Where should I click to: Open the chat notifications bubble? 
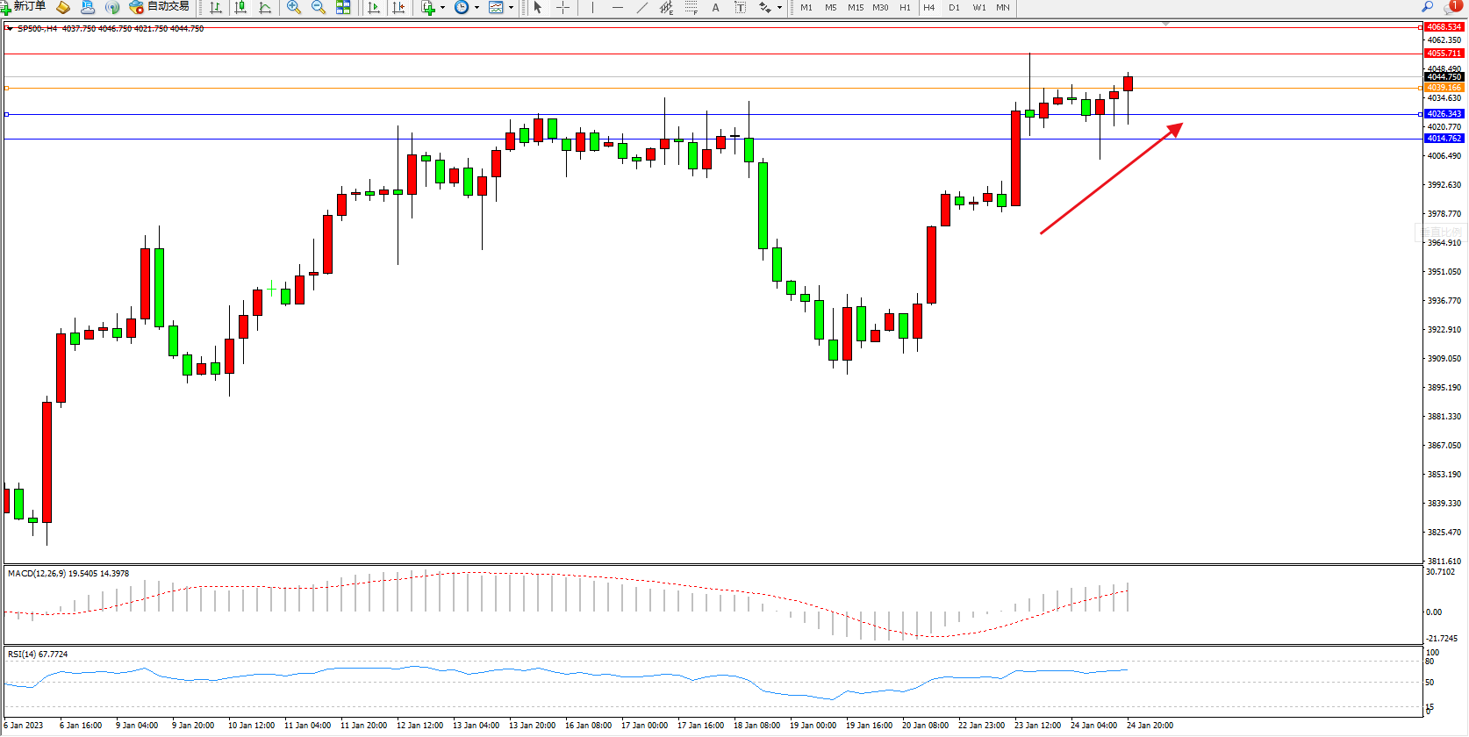click(x=1452, y=7)
